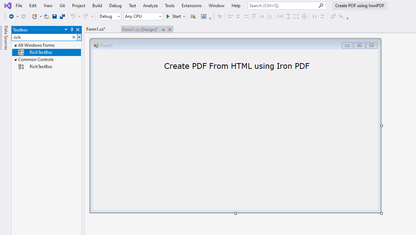Toggle Toolbox auto-hide pin

72,30
